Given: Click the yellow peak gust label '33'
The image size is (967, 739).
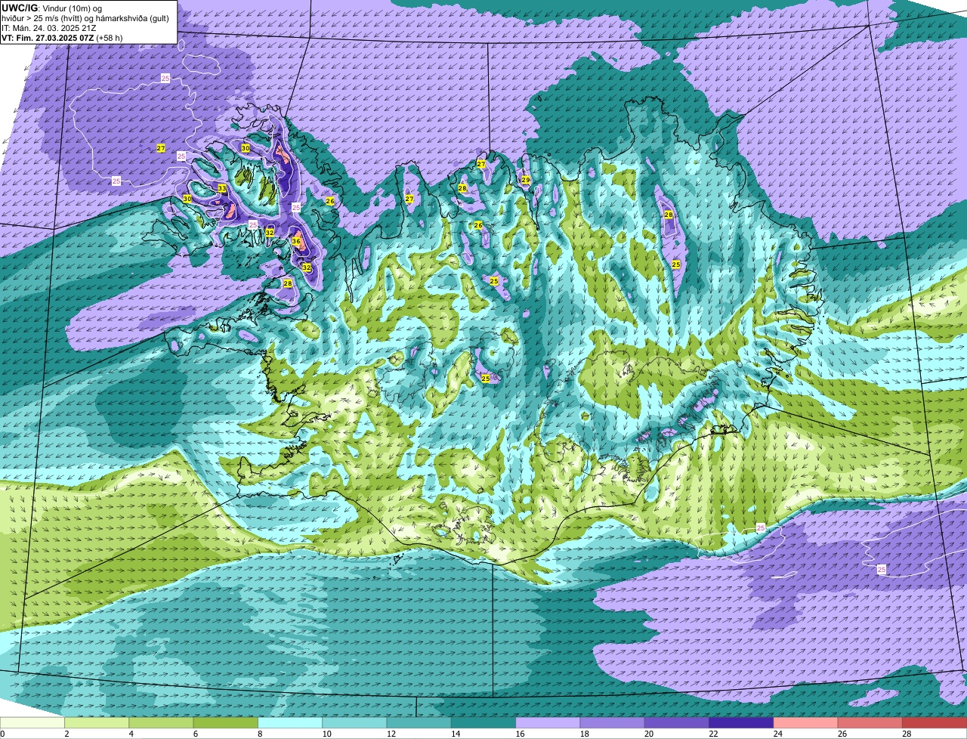Looking at the screenshot, I should (x=222, y=188).
